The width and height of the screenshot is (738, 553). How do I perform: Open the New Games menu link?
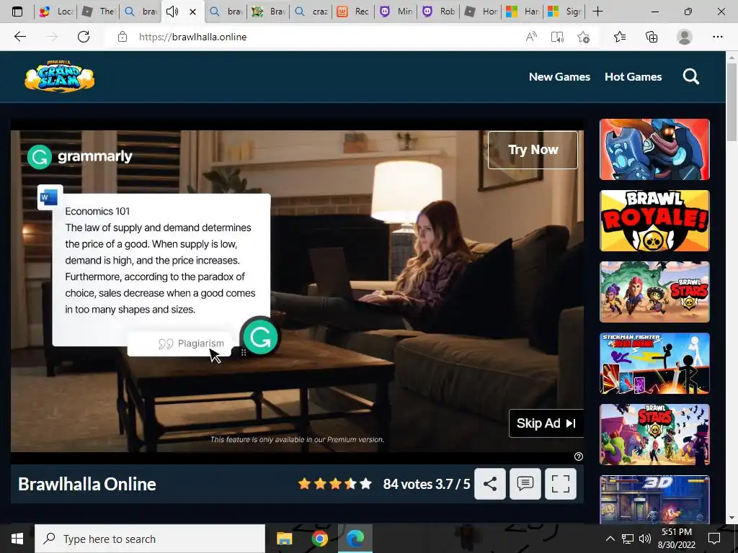pyautogui.click(x=559, y=76)
